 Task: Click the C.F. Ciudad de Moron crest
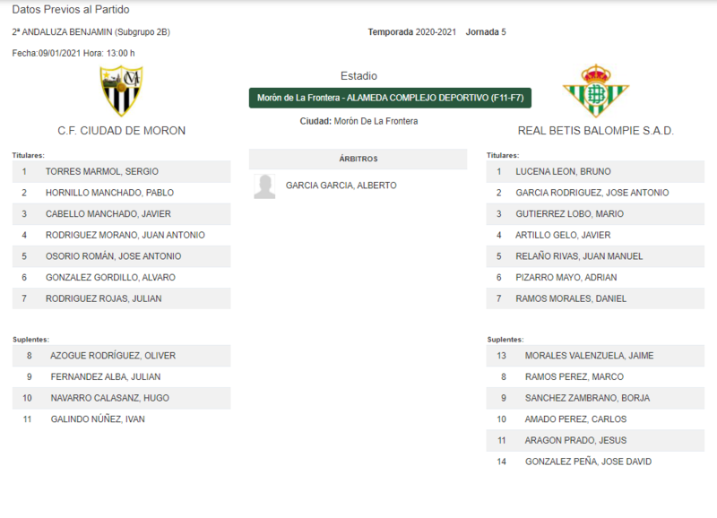pos(121,91)
